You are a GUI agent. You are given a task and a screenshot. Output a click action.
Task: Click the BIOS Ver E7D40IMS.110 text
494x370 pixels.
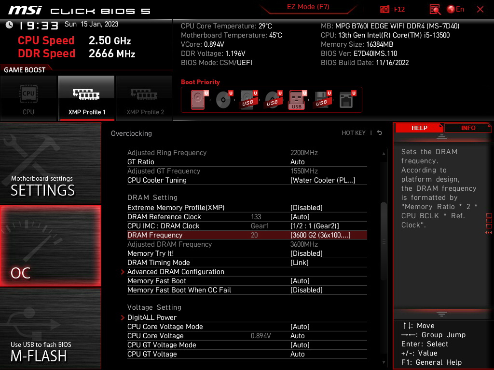coord(359,53)
